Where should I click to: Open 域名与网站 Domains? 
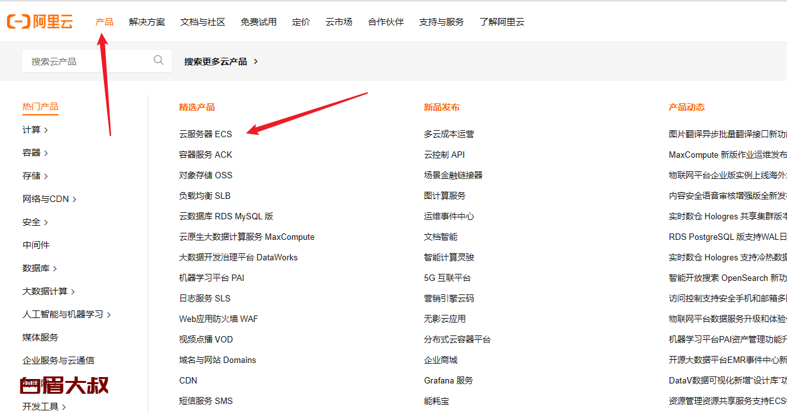click(218, 360)
